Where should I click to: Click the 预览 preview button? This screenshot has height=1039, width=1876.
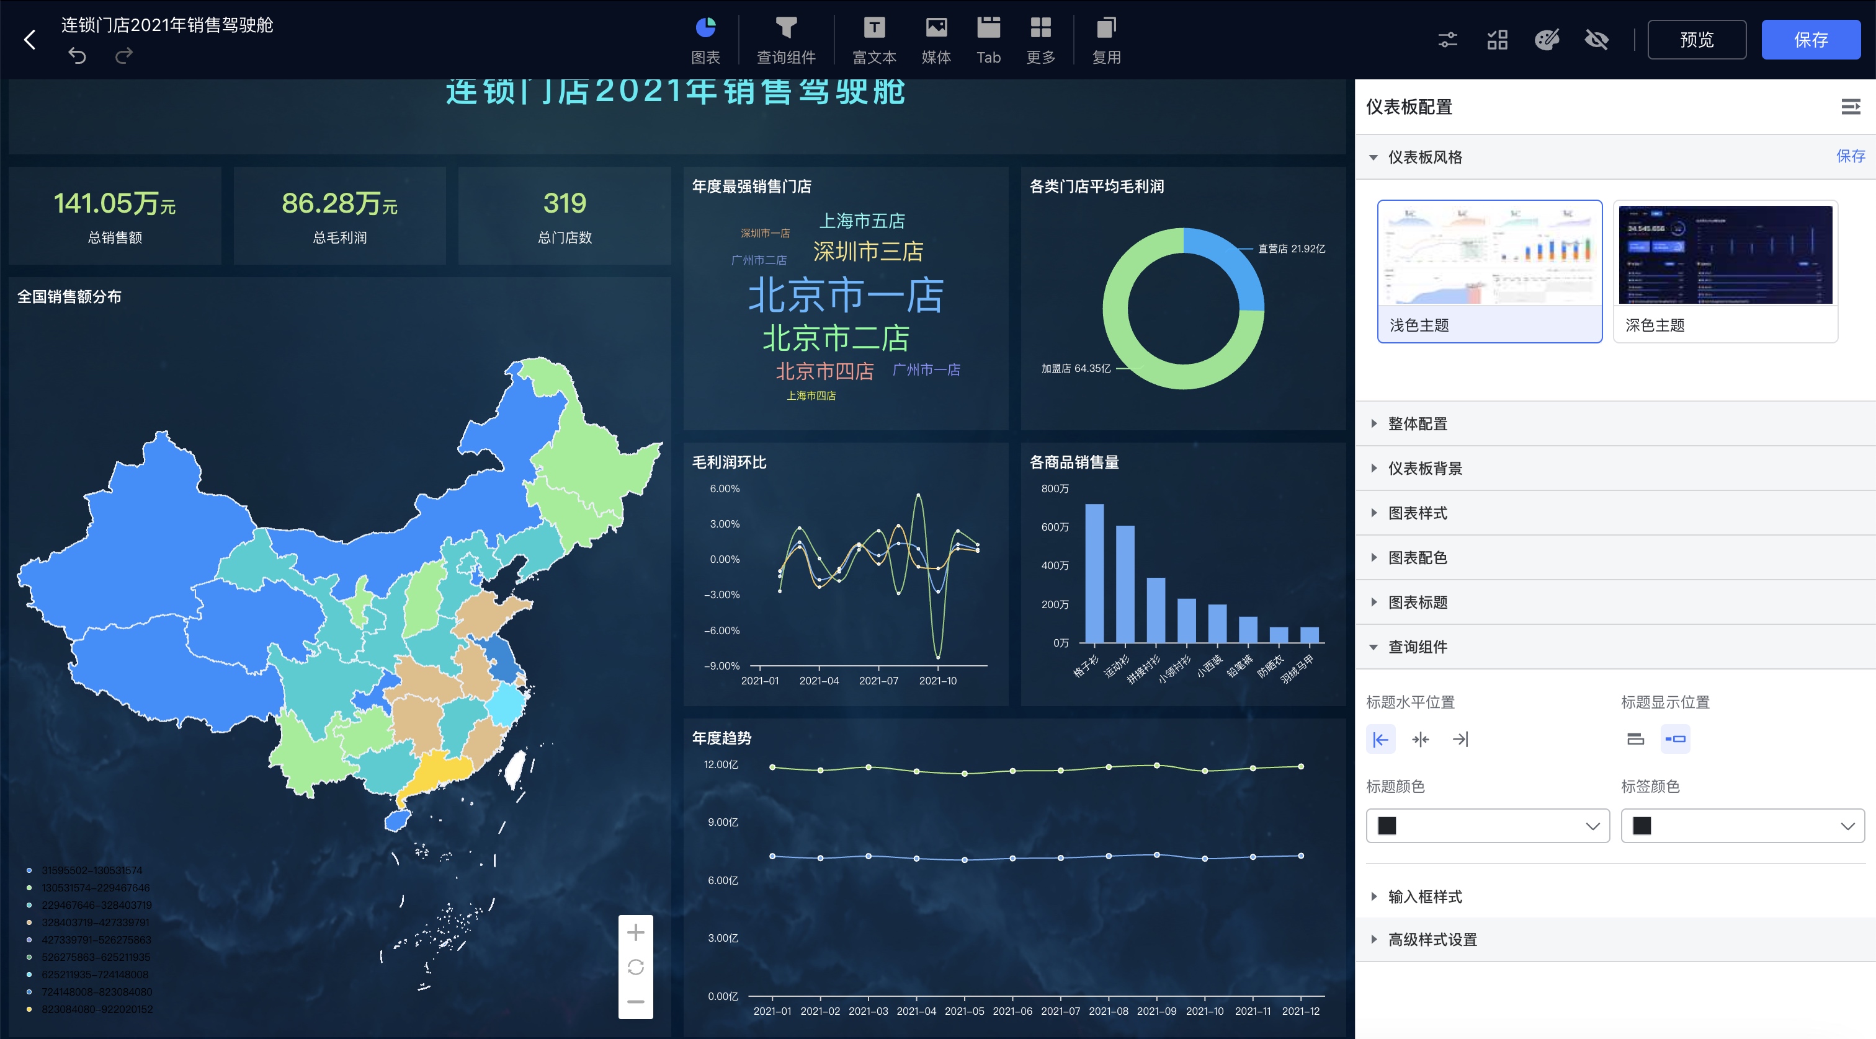point(1696,39)
